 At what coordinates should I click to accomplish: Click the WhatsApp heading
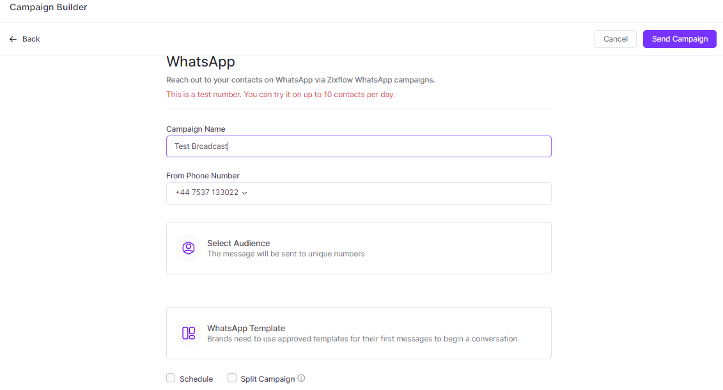(x=200, y=61)
